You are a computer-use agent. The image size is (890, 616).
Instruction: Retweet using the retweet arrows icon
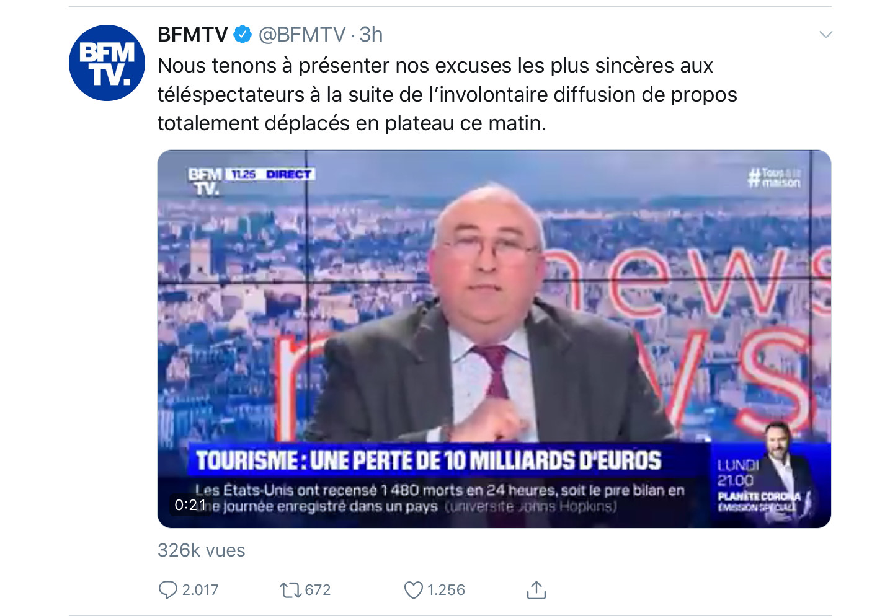pos(290,589)
